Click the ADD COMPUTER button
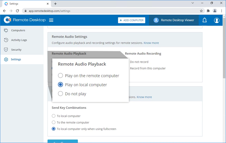Screen dimensions: 226x143 [131, 20]
